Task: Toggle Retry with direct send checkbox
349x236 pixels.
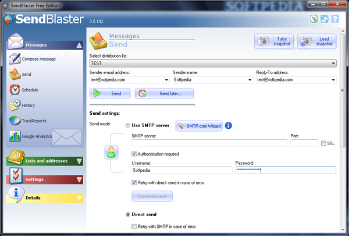Action: click(x=134, y=183)
